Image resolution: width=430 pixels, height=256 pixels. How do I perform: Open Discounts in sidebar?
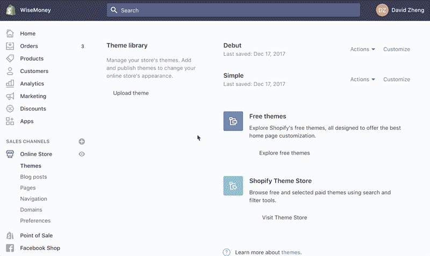coord(33,109)
